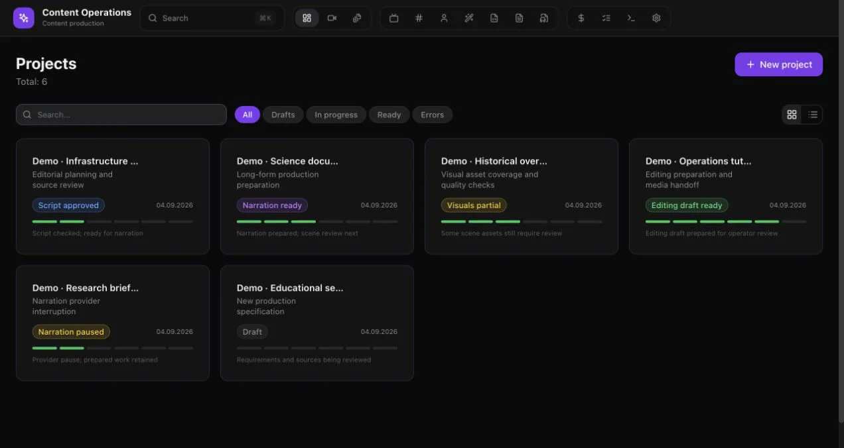This screenshot has width=844, height=448.
Task: Click the 'Total: 6' count text
Action: (x=31, y=82)
